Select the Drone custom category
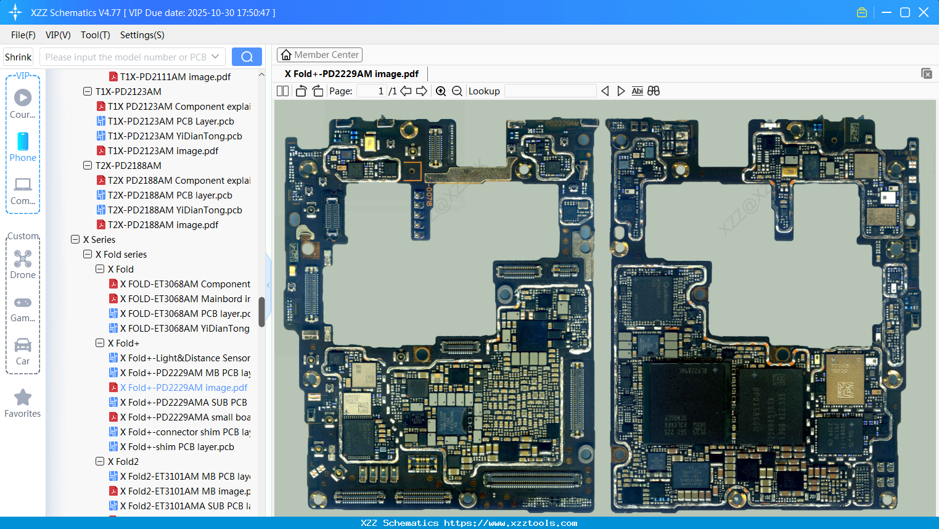 [23, 264]
